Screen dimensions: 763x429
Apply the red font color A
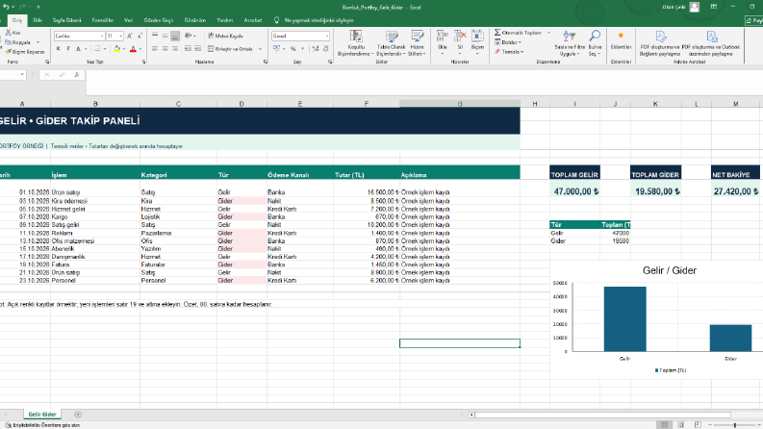click(x=133, y=49)
